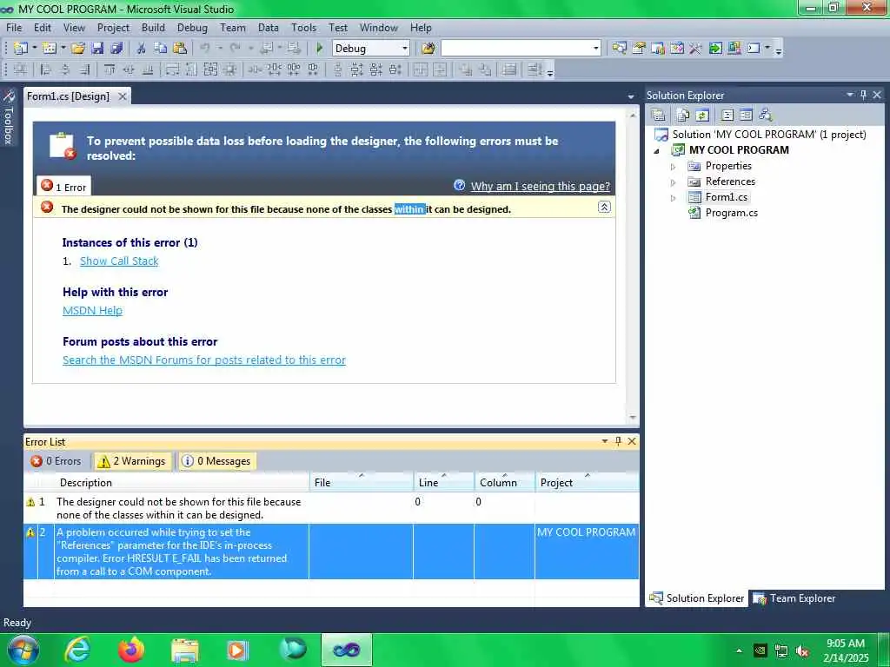890x667 pixels.
Task: Click Make Same Size layout icon
Action: tap(210, 69)
